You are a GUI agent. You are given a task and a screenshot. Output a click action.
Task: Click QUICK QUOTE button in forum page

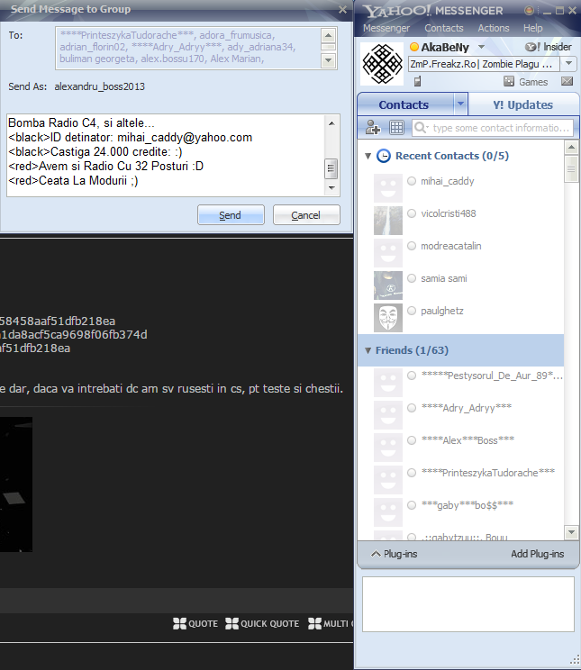click(262, 624)
